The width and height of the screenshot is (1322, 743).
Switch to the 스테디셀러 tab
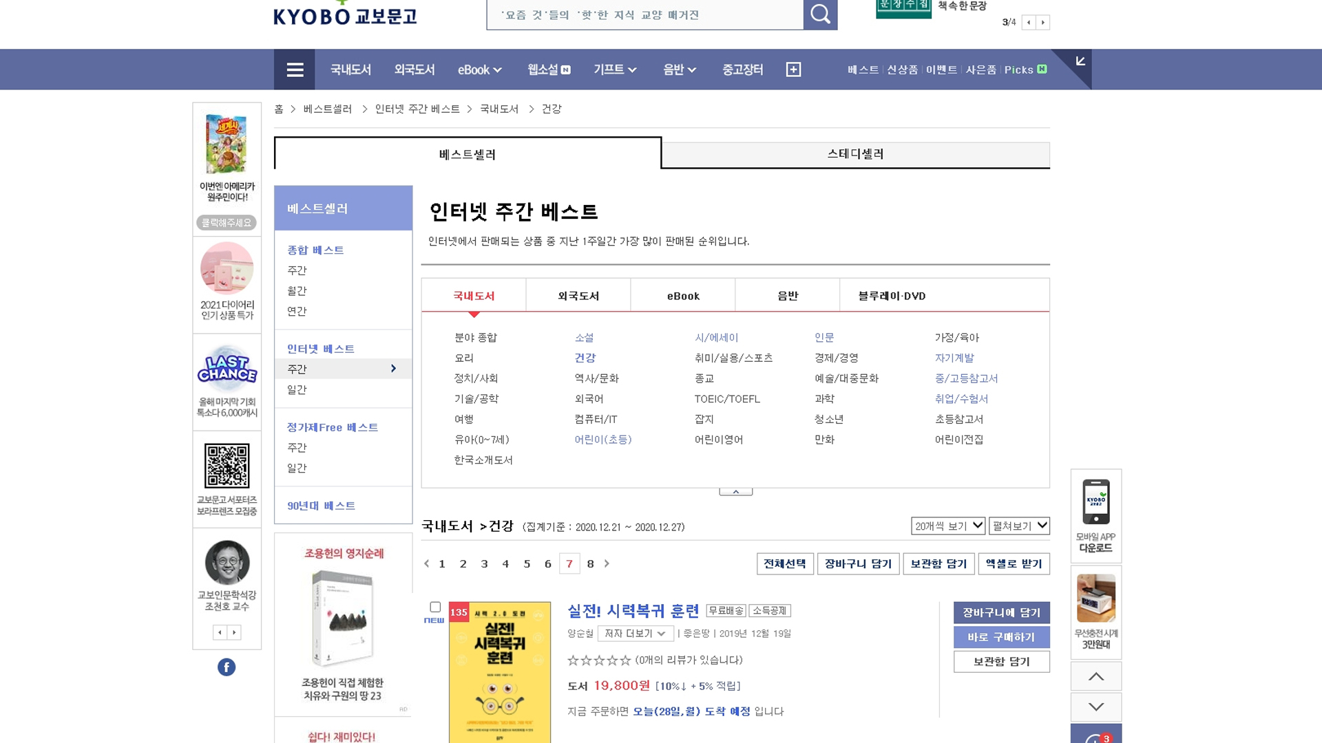pos(855,154)
